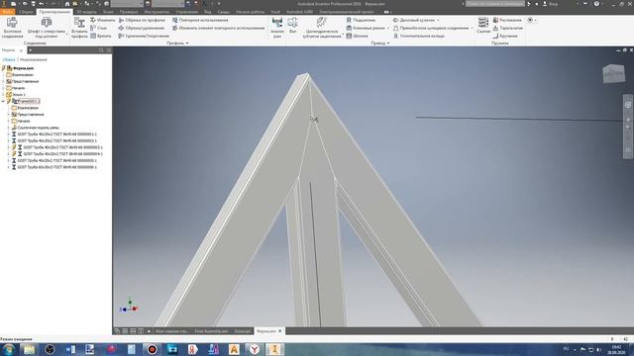634x356 pixels.
Task: Click Моделирование view link in browser
Action: pos(33,59)
